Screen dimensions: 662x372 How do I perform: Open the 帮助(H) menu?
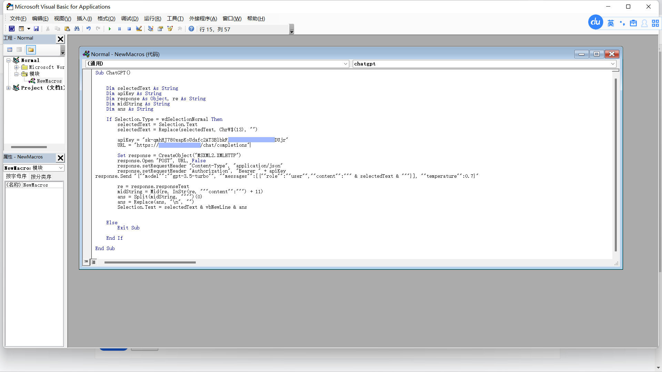(256, 19)
